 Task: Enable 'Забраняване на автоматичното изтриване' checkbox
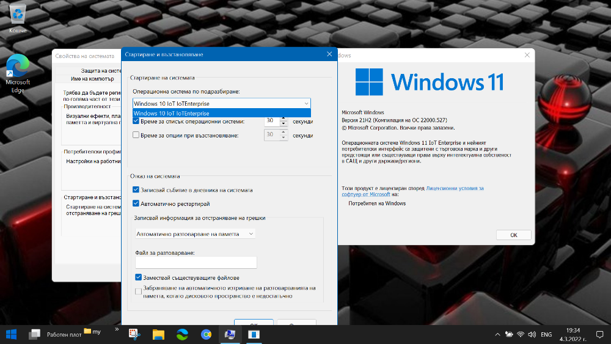pos(138,291)
